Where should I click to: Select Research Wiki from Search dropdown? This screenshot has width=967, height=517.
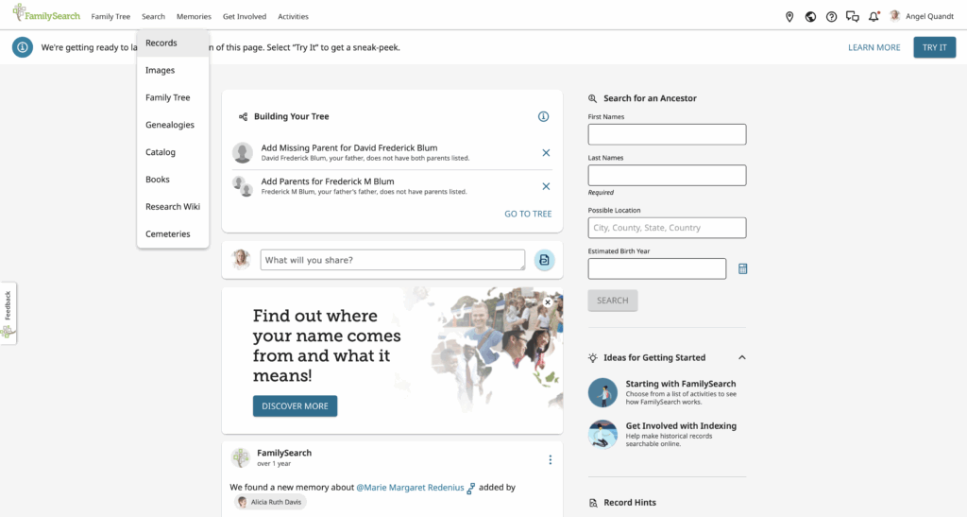[x=173, y=207]
